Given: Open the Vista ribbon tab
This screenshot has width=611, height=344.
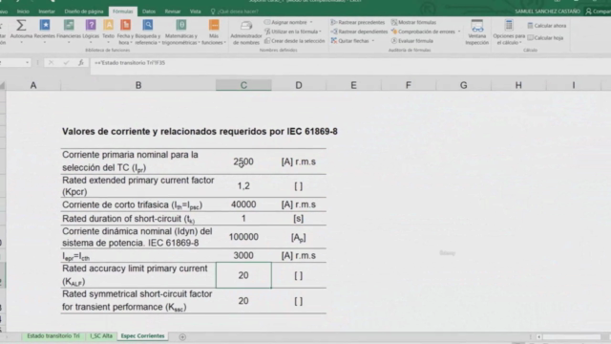Looking at the screenshot, I should tap(195, 11).
